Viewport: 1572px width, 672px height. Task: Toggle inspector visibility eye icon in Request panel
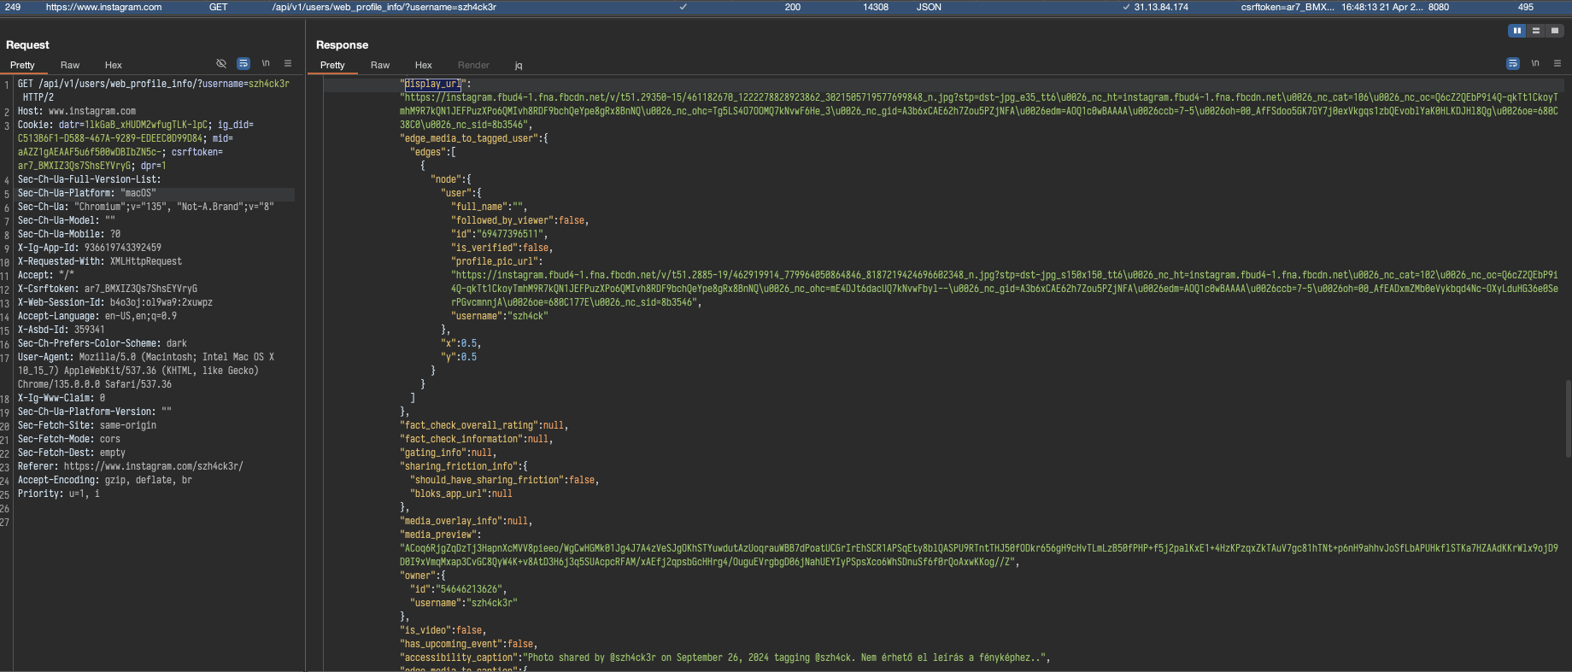point(221,64)
